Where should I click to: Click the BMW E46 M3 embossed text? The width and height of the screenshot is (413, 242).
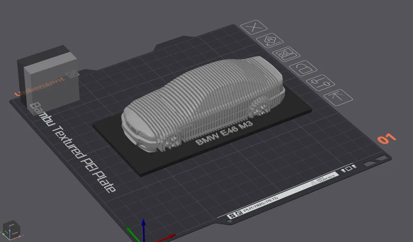point(224,133)
